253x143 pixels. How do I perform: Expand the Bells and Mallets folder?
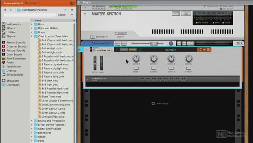(x=32, y=28)
